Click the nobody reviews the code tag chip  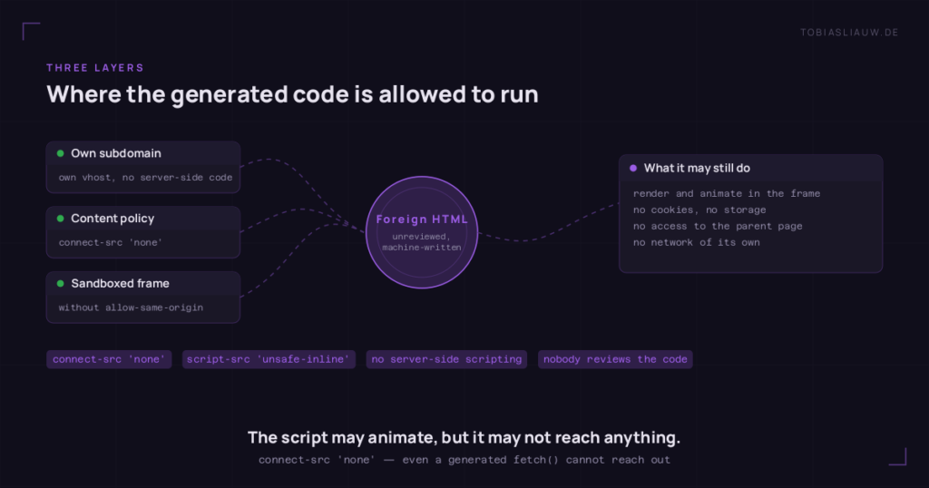pyautogui.click(x=615, y=359)
